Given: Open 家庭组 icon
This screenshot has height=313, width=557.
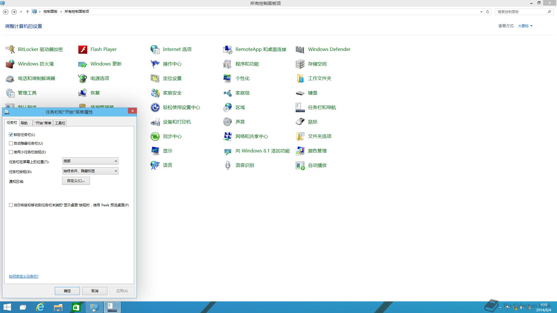Looking at the screenshot, I should tap(228, 93).
